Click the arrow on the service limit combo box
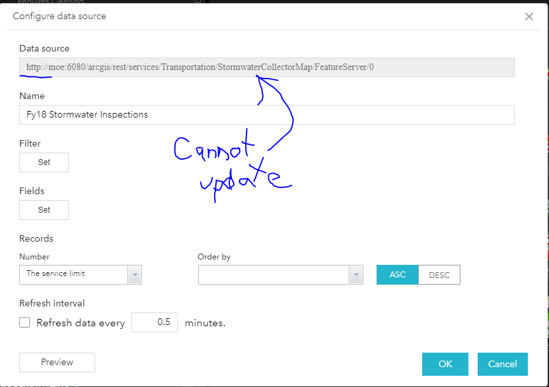This screenshot has width=549, height=387. [135, 274]
